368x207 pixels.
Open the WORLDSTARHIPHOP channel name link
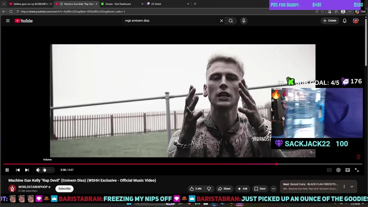click(x=33, y=187)
